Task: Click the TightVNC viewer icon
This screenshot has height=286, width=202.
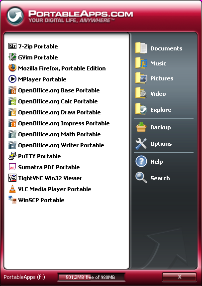Action: coord(12,178)
